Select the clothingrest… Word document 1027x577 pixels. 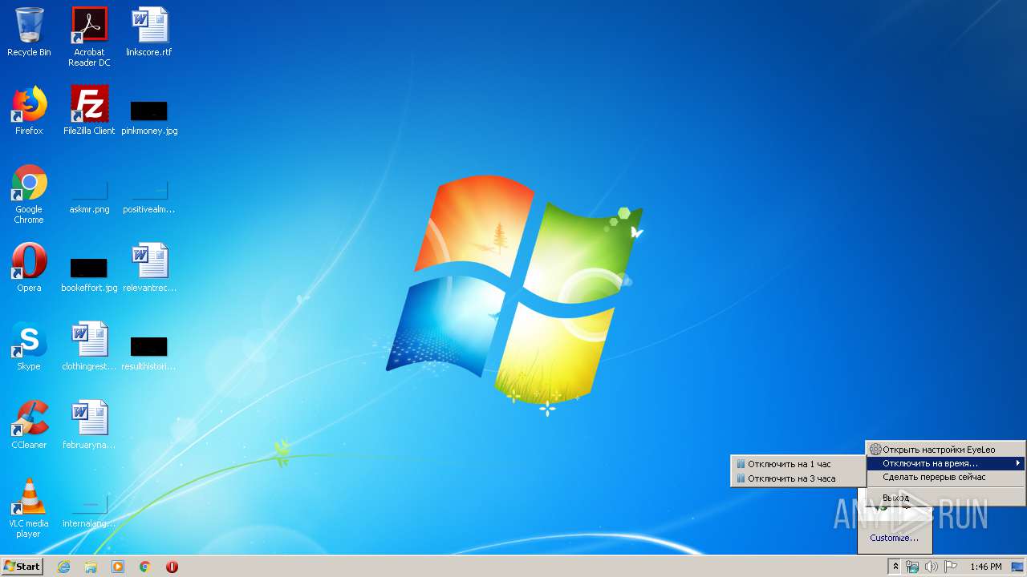tap(89, 347)
